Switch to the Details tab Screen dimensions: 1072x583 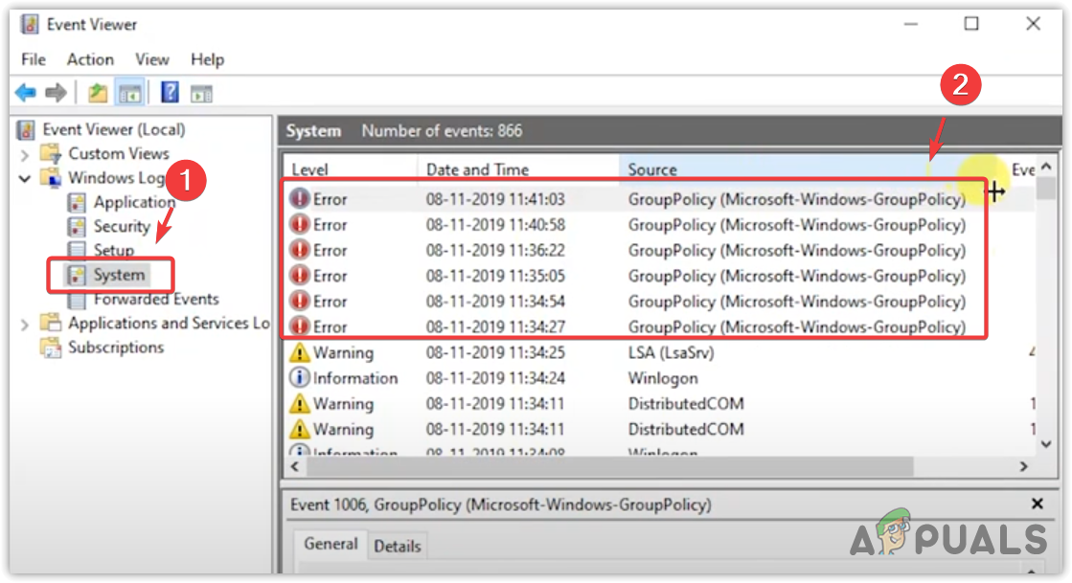[x=397, y=546]
